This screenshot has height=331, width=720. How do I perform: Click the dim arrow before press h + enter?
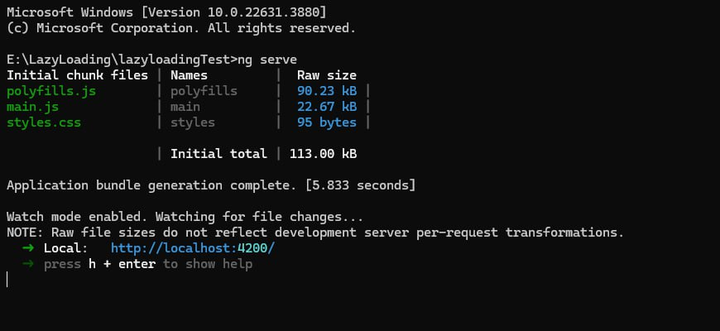(29, 264)
